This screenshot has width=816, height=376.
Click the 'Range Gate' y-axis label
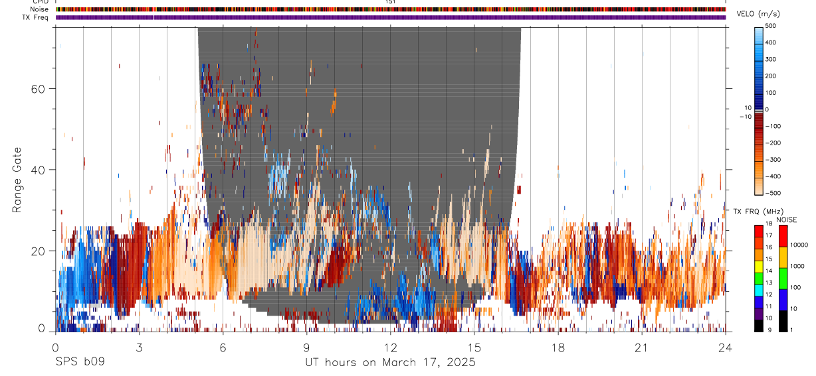(x=17, y=180)
